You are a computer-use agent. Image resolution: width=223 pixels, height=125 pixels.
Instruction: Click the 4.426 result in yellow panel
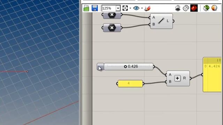(x=214, y=66)
